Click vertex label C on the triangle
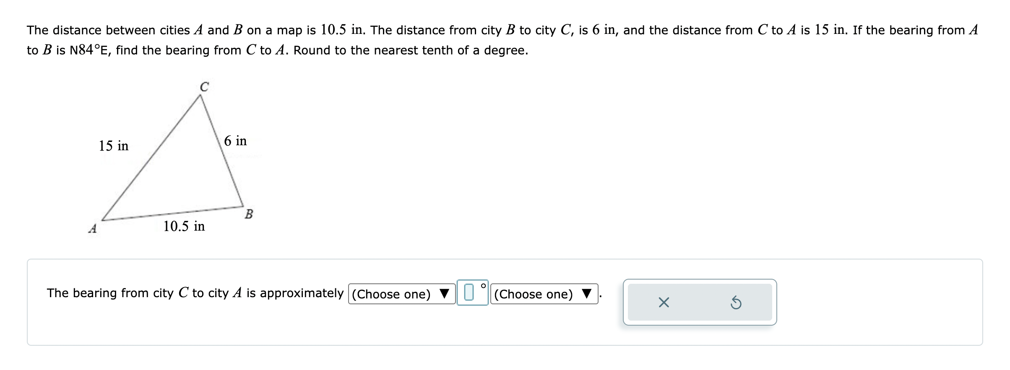The width and height of the screenshot is (1010, 370). pos(204,87)
